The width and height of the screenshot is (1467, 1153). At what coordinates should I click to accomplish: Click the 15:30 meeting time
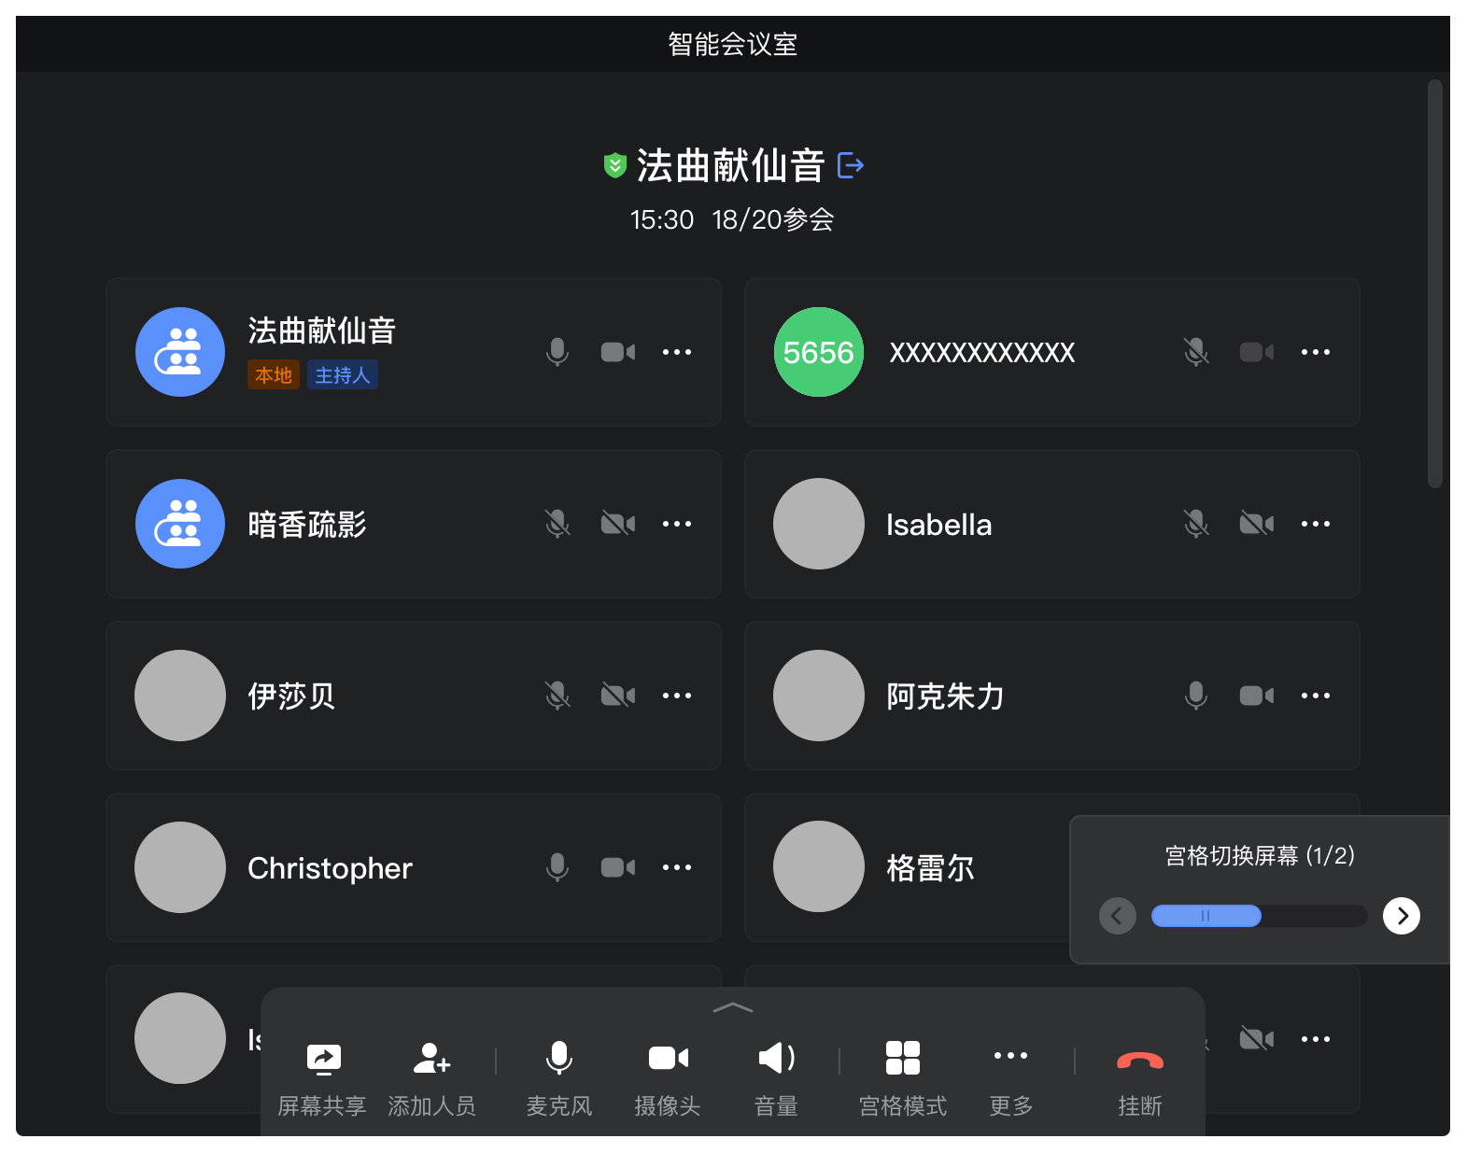(662, 219)
